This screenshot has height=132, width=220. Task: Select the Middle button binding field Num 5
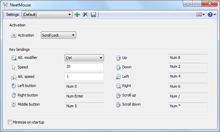[84, 106]
